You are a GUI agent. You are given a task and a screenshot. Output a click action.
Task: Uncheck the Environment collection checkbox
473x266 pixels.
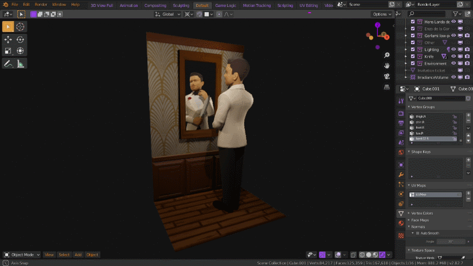point(413,63)
